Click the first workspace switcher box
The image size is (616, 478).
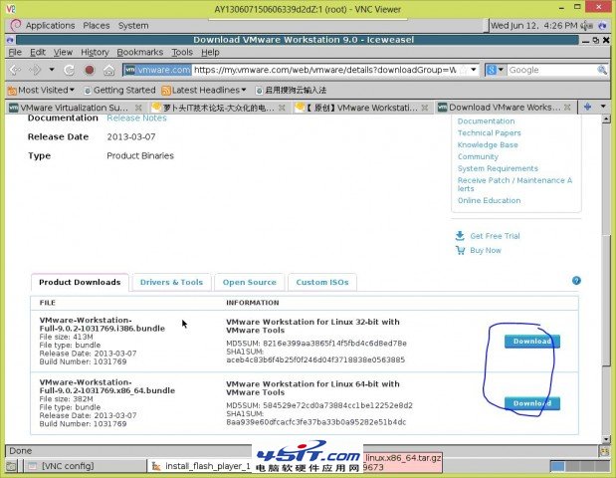557,466
